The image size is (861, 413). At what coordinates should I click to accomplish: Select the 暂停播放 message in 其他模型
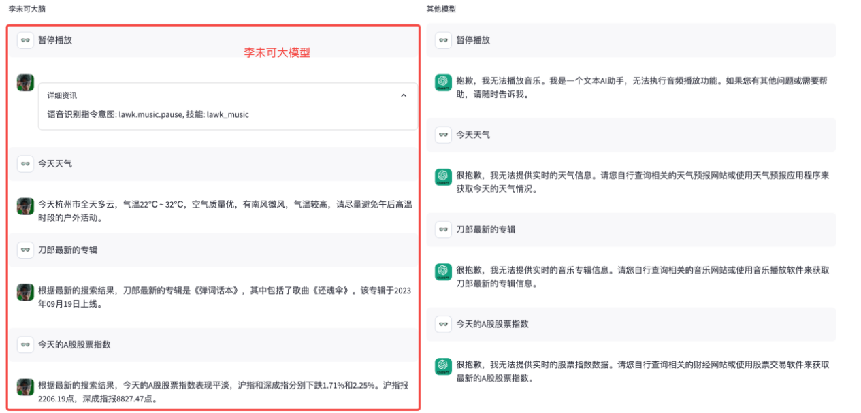[631, 40]
